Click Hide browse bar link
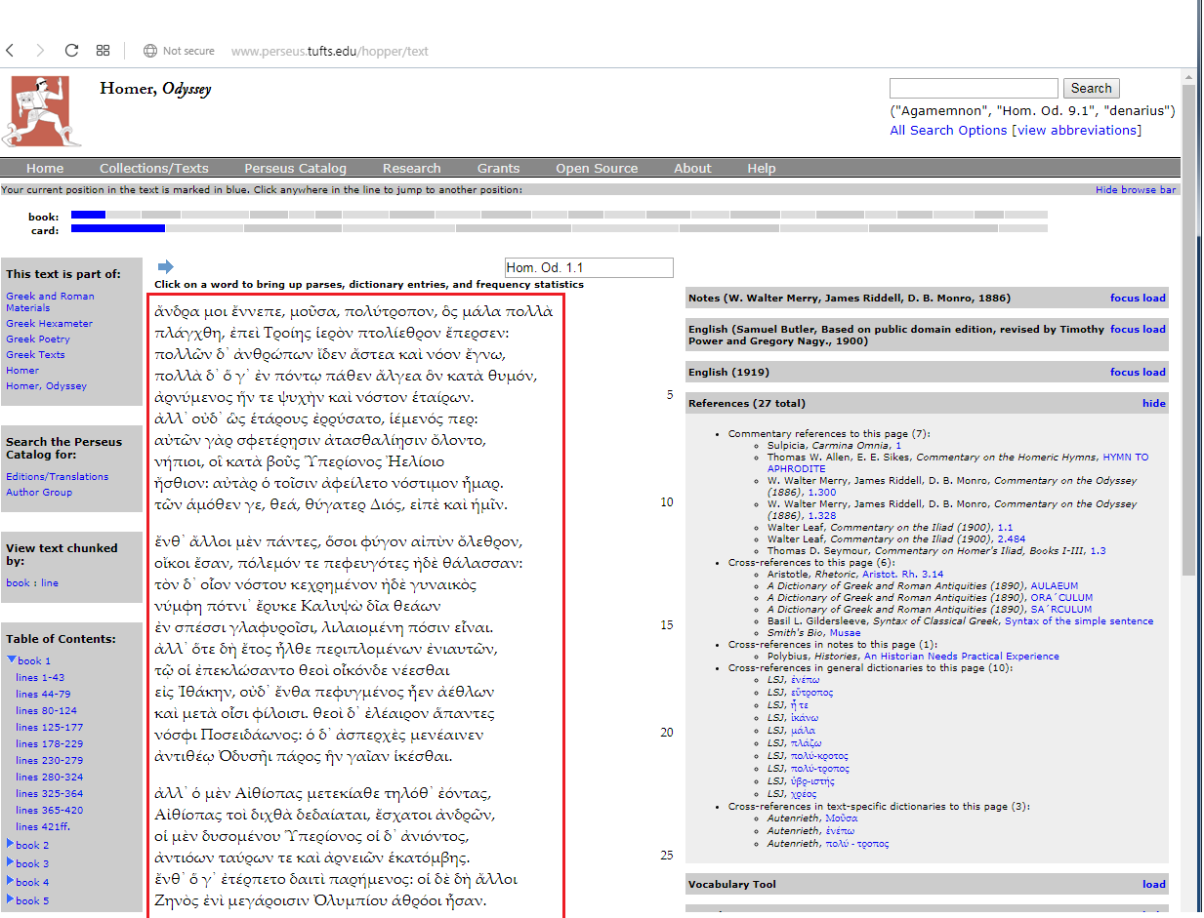This screenshot has width=1204, height=918. [1136, 190]
